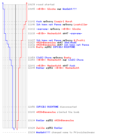Select the [UFO]DJ RUSHTONE disconnected entry
125x139 pixels.
click(52, 107)
